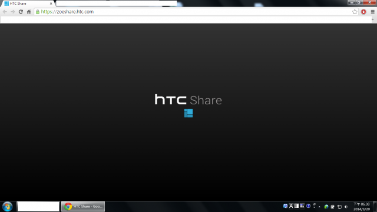Screen dimensions: 377x212
Task: Click the white tray icon beside network
Action: (332, 207)
